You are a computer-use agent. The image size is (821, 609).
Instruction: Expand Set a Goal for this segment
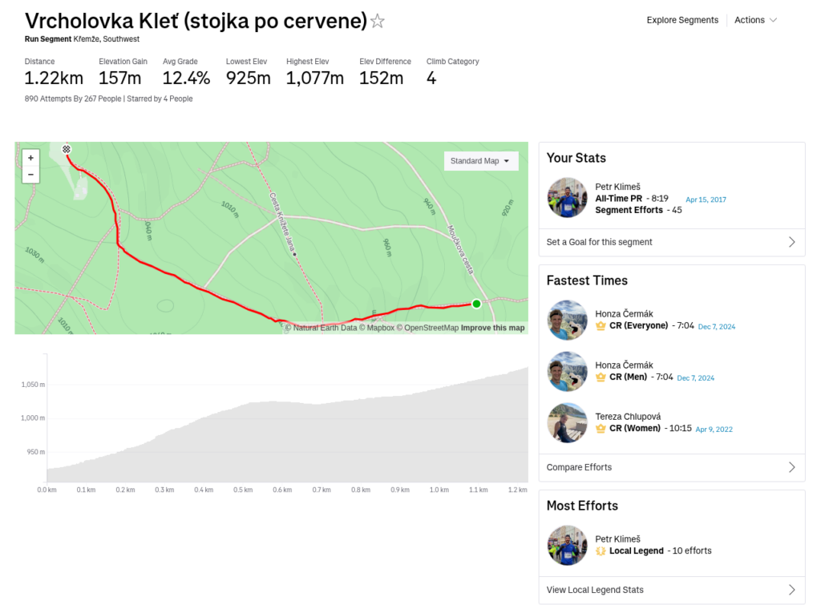pyautogui.click(x=671, y=242)
